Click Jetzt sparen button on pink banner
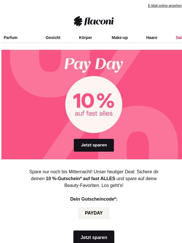The height and width of the screenshot is (243, 182). 94,145
